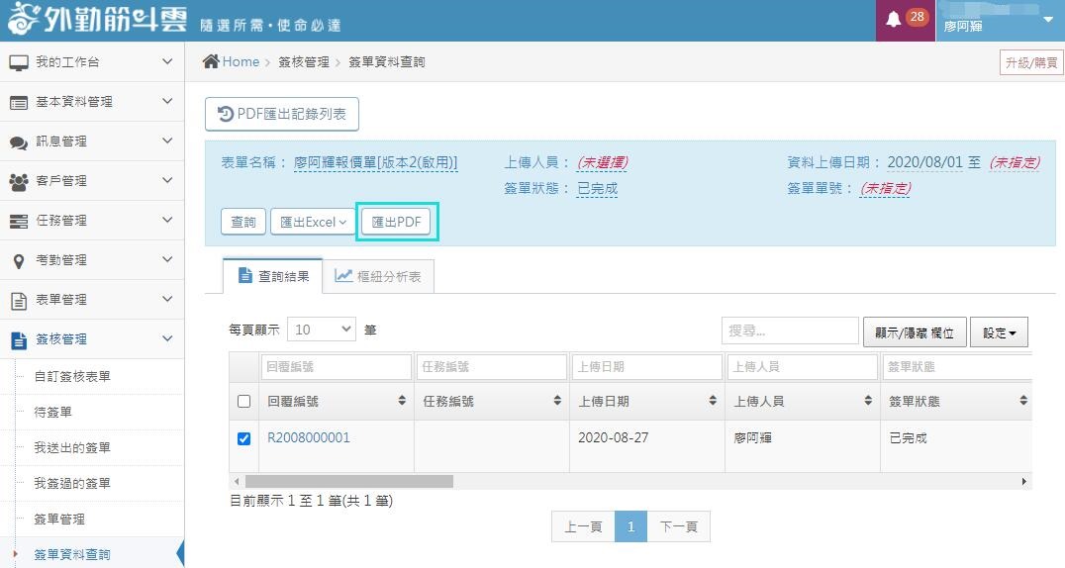Open the rows-per-page dropdown showing 10
Image resolution: width=1065 pixels, height=568 pixels.
pyautogui.click(x=321, y=330)
